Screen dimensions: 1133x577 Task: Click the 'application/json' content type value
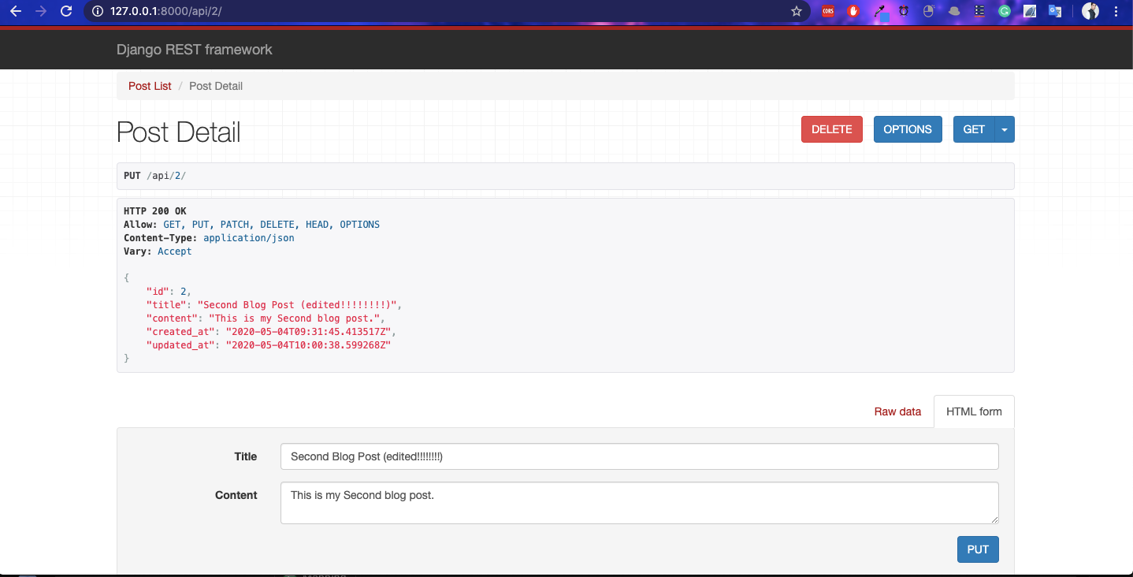point(249,238)
